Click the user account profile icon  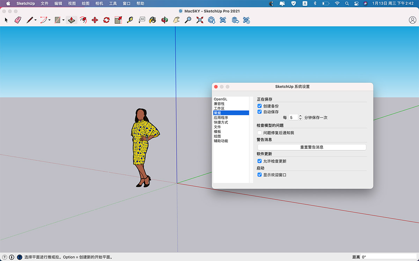coord(412,20)
